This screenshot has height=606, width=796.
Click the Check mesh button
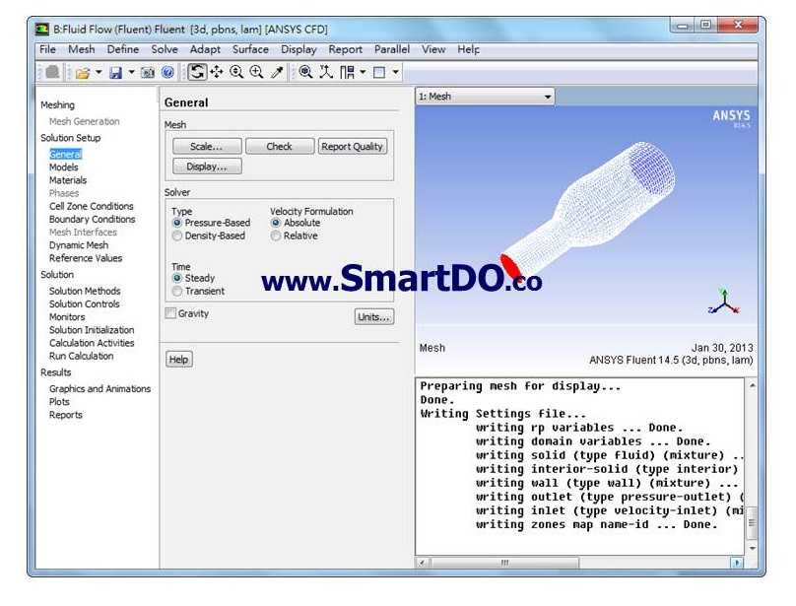point(280,146)
